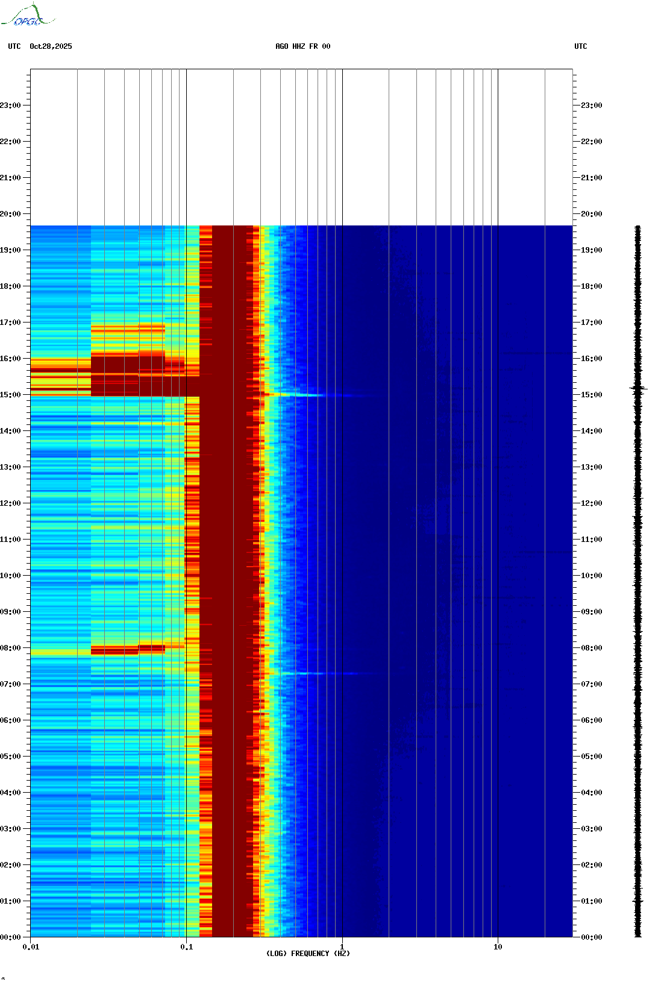664x985 pixels.
Task: Click 05:00 on the right time axis
Action: tap(592, 757)
